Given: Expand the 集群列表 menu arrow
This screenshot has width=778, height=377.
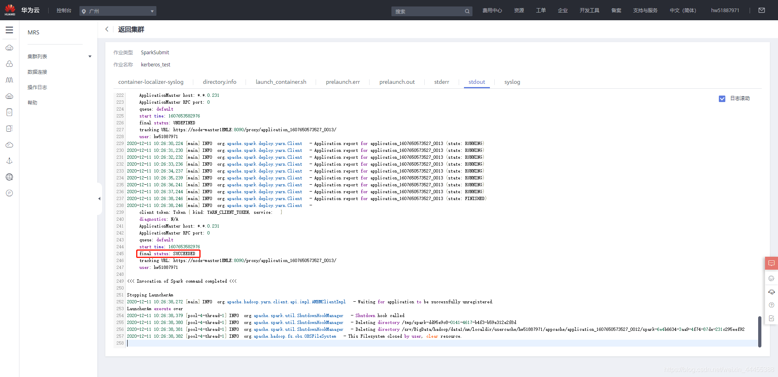Looking at the screenshot, I should point(90,56).
